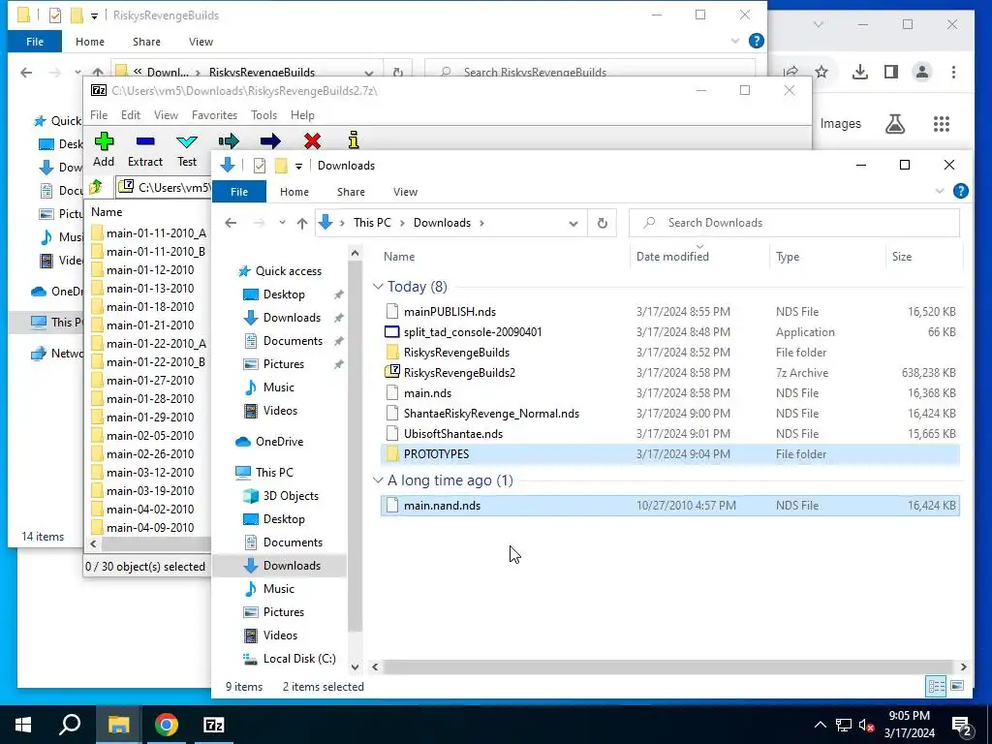Expand ribbon in RiskysRevengeBuilds window
Screen dimensions: 992x744
(735, 41)
